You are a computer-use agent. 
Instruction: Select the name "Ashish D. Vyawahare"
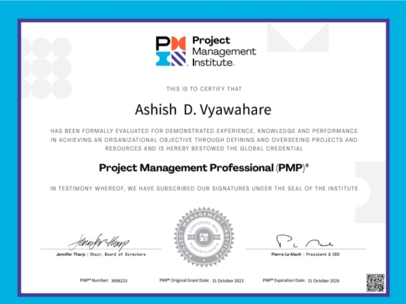pos(203,109)
